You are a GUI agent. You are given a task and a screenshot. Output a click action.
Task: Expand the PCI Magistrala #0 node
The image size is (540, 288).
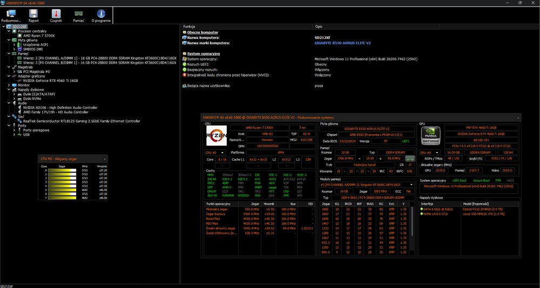point(14,72)
